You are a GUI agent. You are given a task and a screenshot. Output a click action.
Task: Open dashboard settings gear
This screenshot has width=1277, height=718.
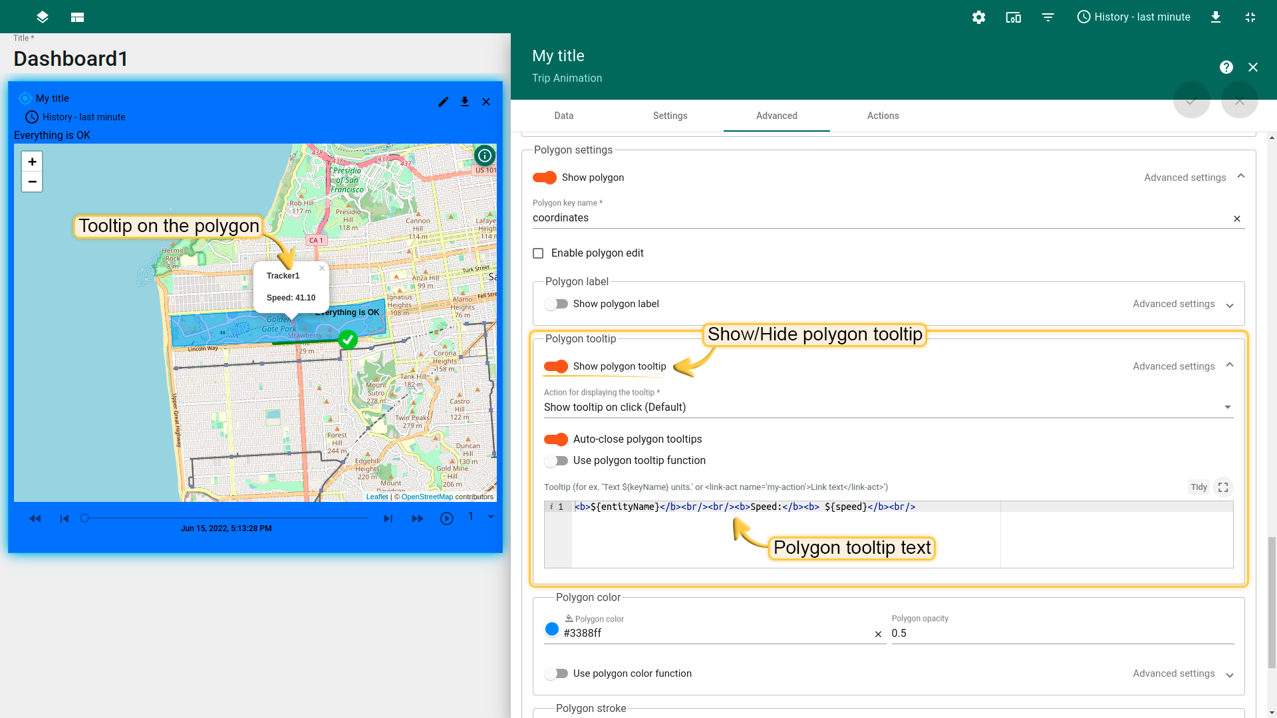(978, 17)
